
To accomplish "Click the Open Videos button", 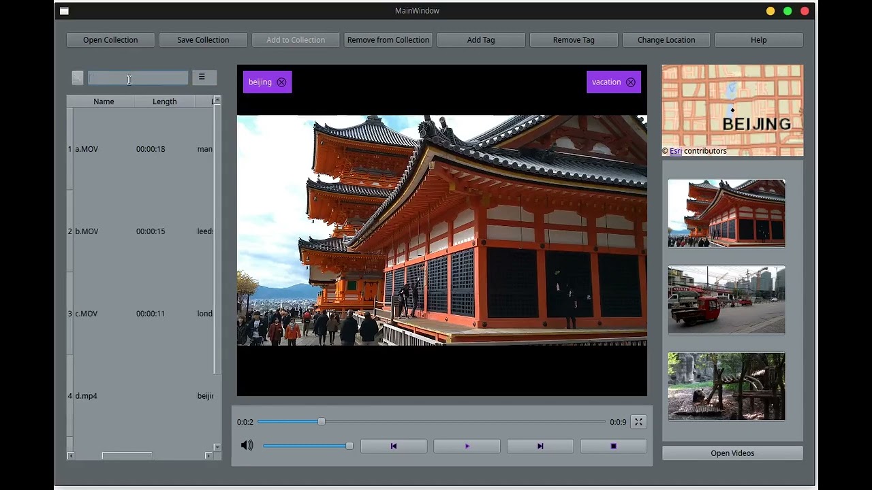I will pos(732,453).
